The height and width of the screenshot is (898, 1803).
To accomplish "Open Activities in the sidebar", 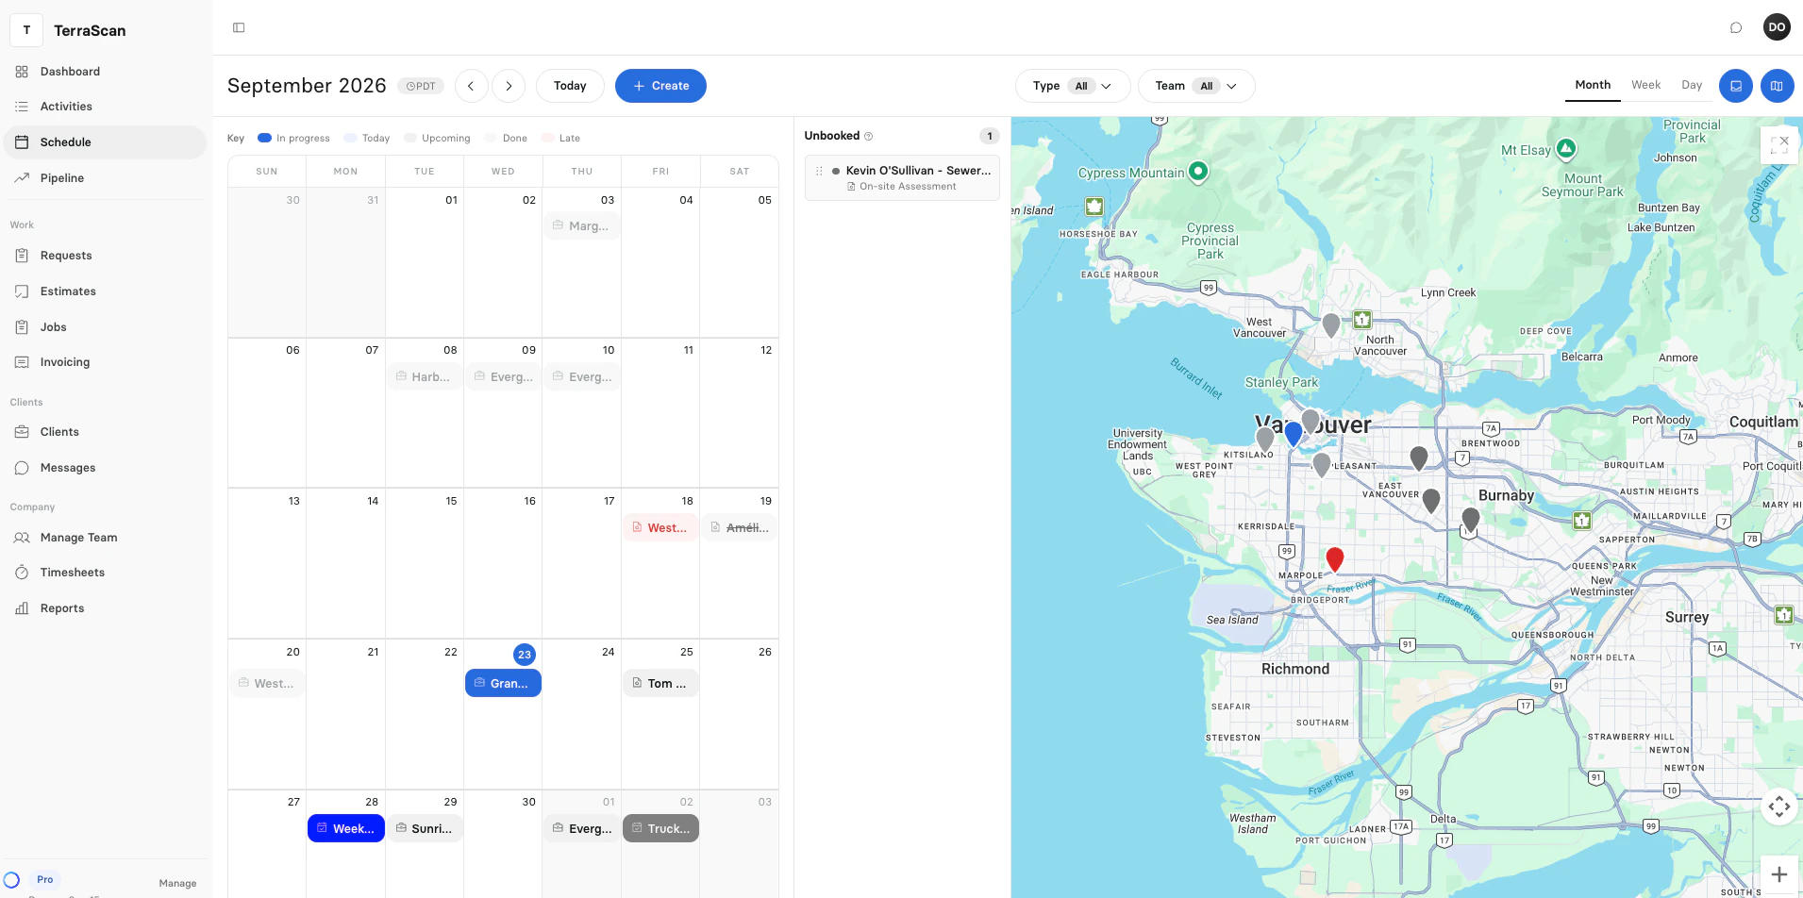I will pos(105,107).
